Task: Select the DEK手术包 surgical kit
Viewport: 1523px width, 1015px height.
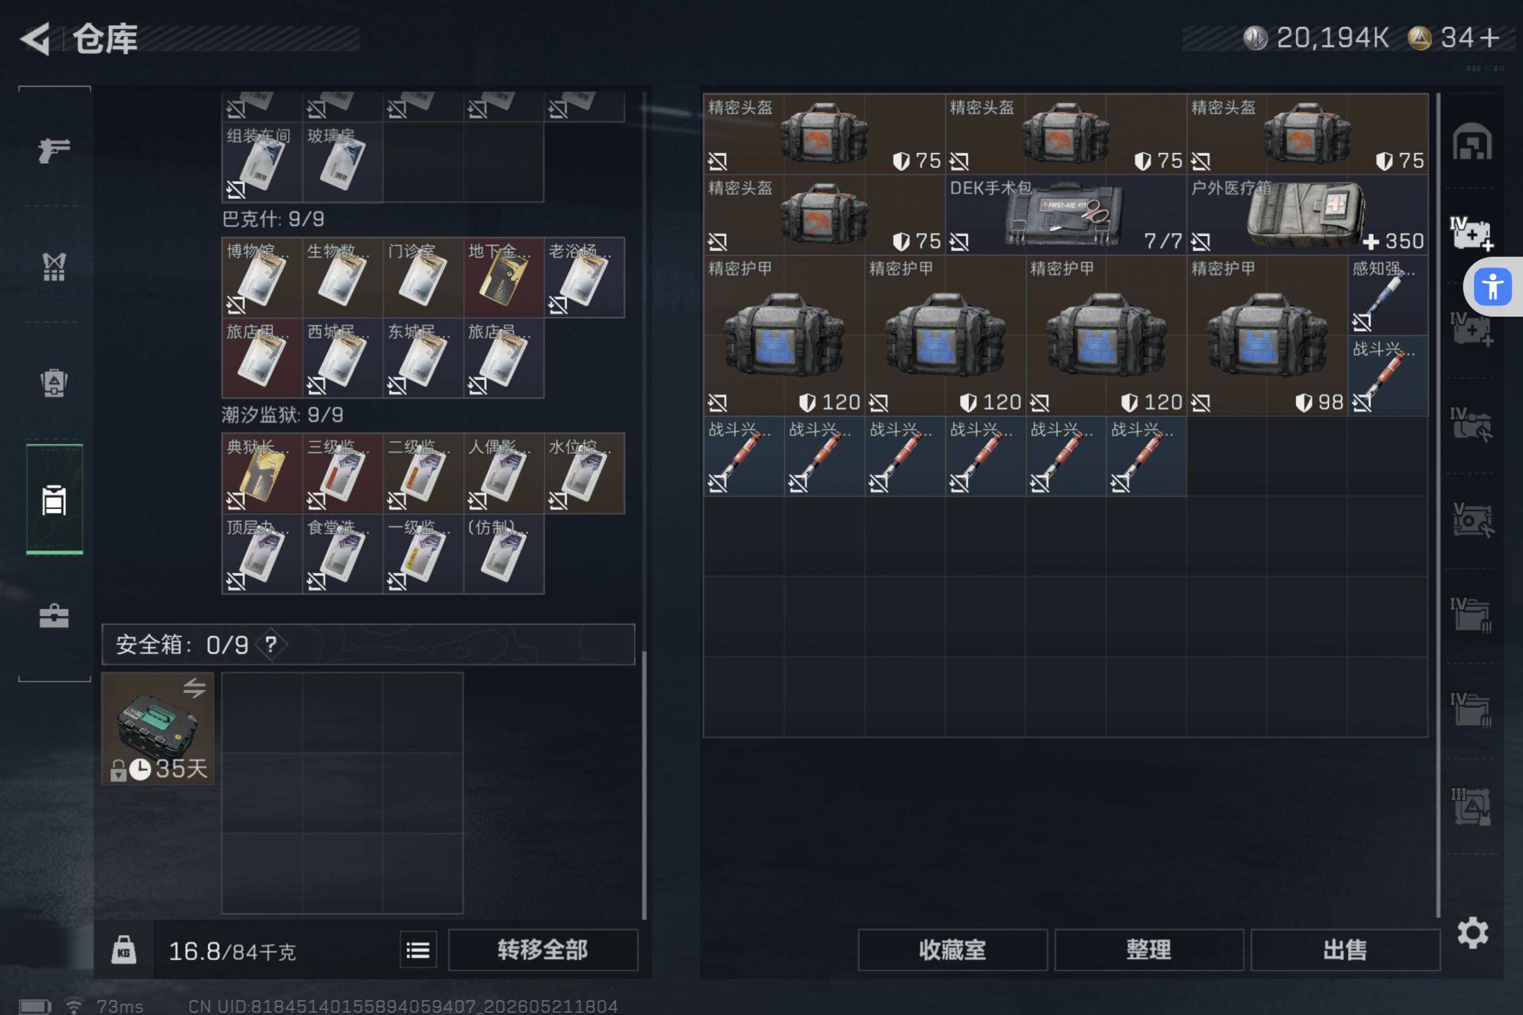Action: click(x=1066, y=214)
